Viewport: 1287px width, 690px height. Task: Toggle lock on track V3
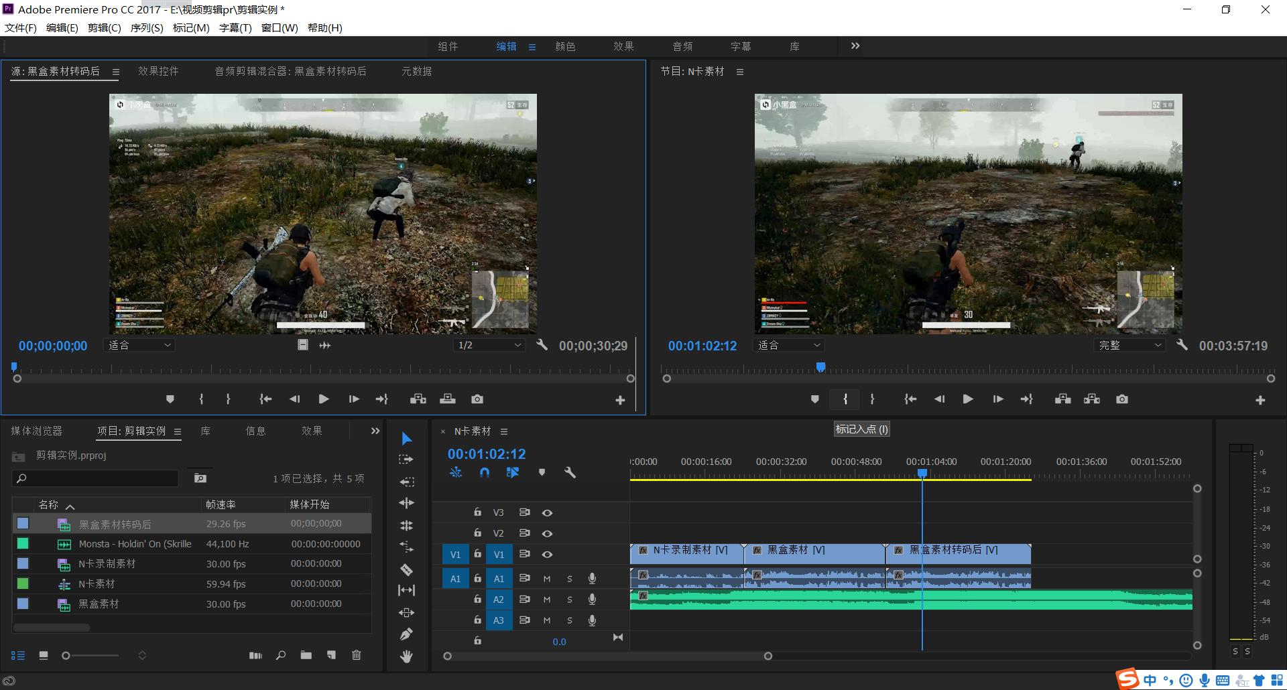coord(477,512)
